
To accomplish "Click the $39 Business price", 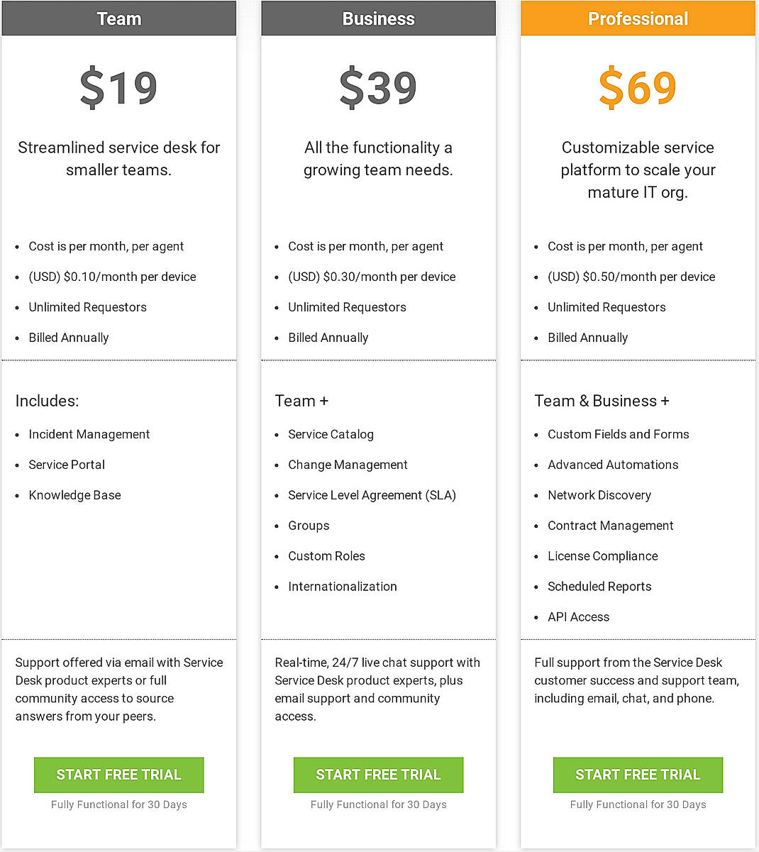I will pyautogui.click(x=378, y=88).
